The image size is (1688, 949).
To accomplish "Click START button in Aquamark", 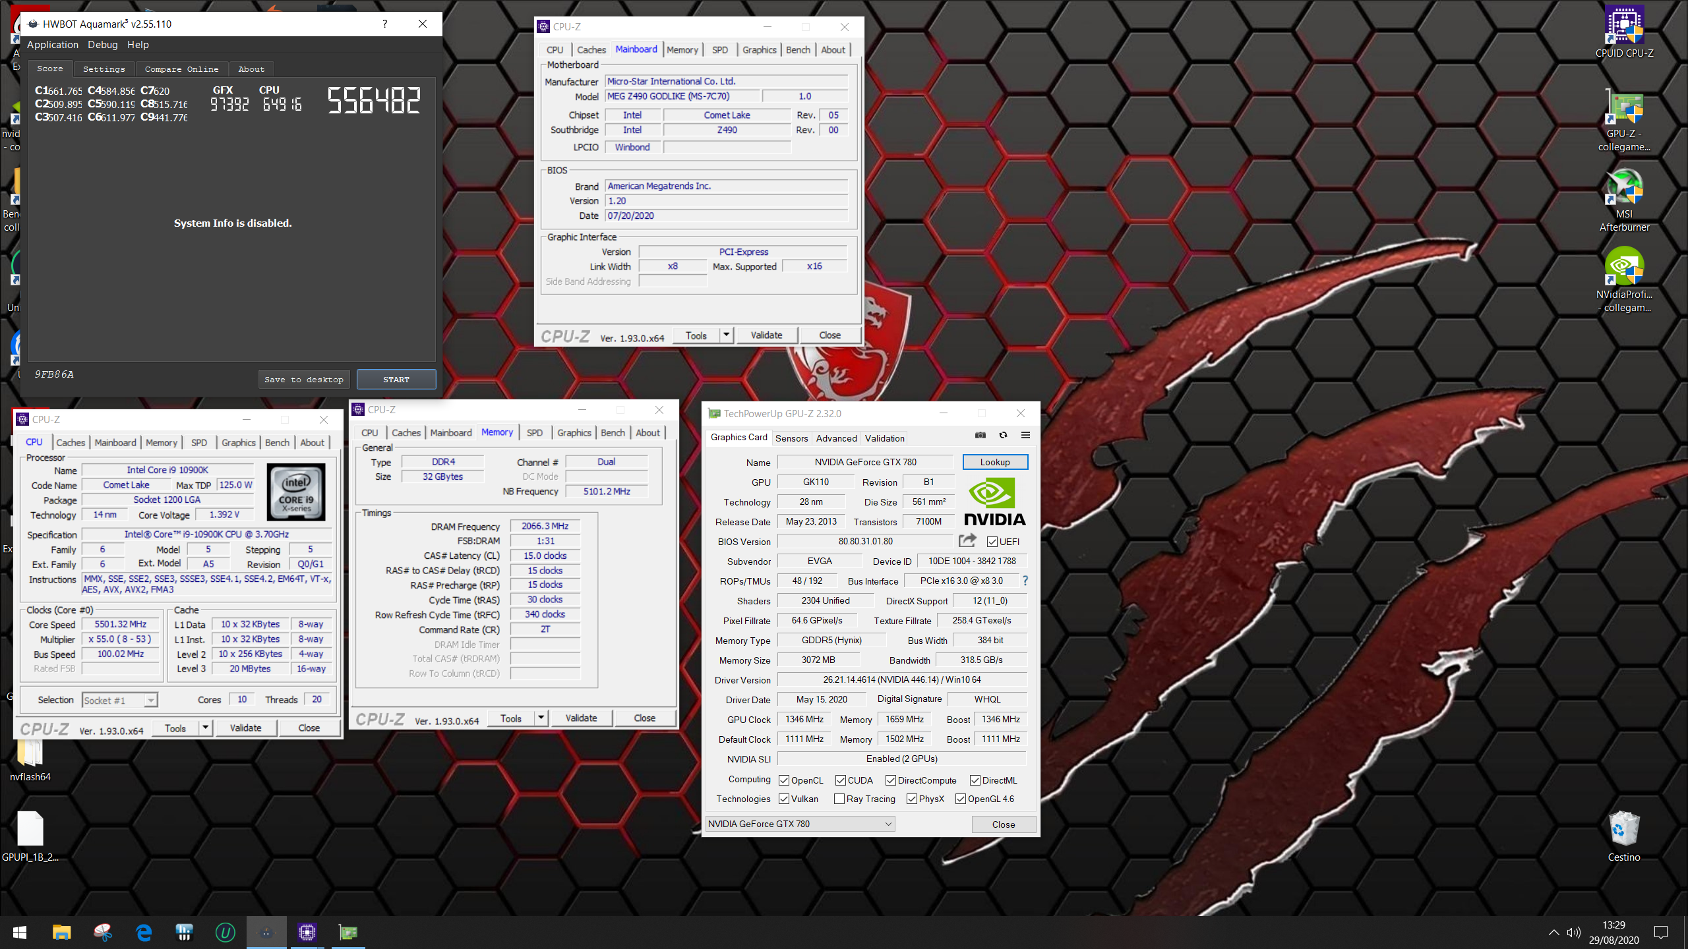I will [x=396, y=380].
